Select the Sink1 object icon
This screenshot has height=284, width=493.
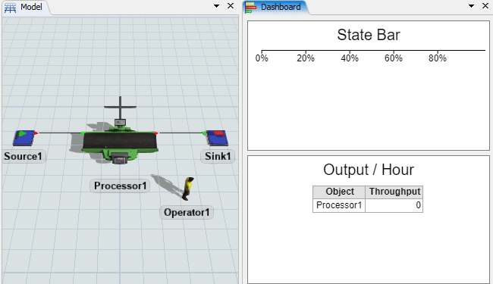(217, 138)
